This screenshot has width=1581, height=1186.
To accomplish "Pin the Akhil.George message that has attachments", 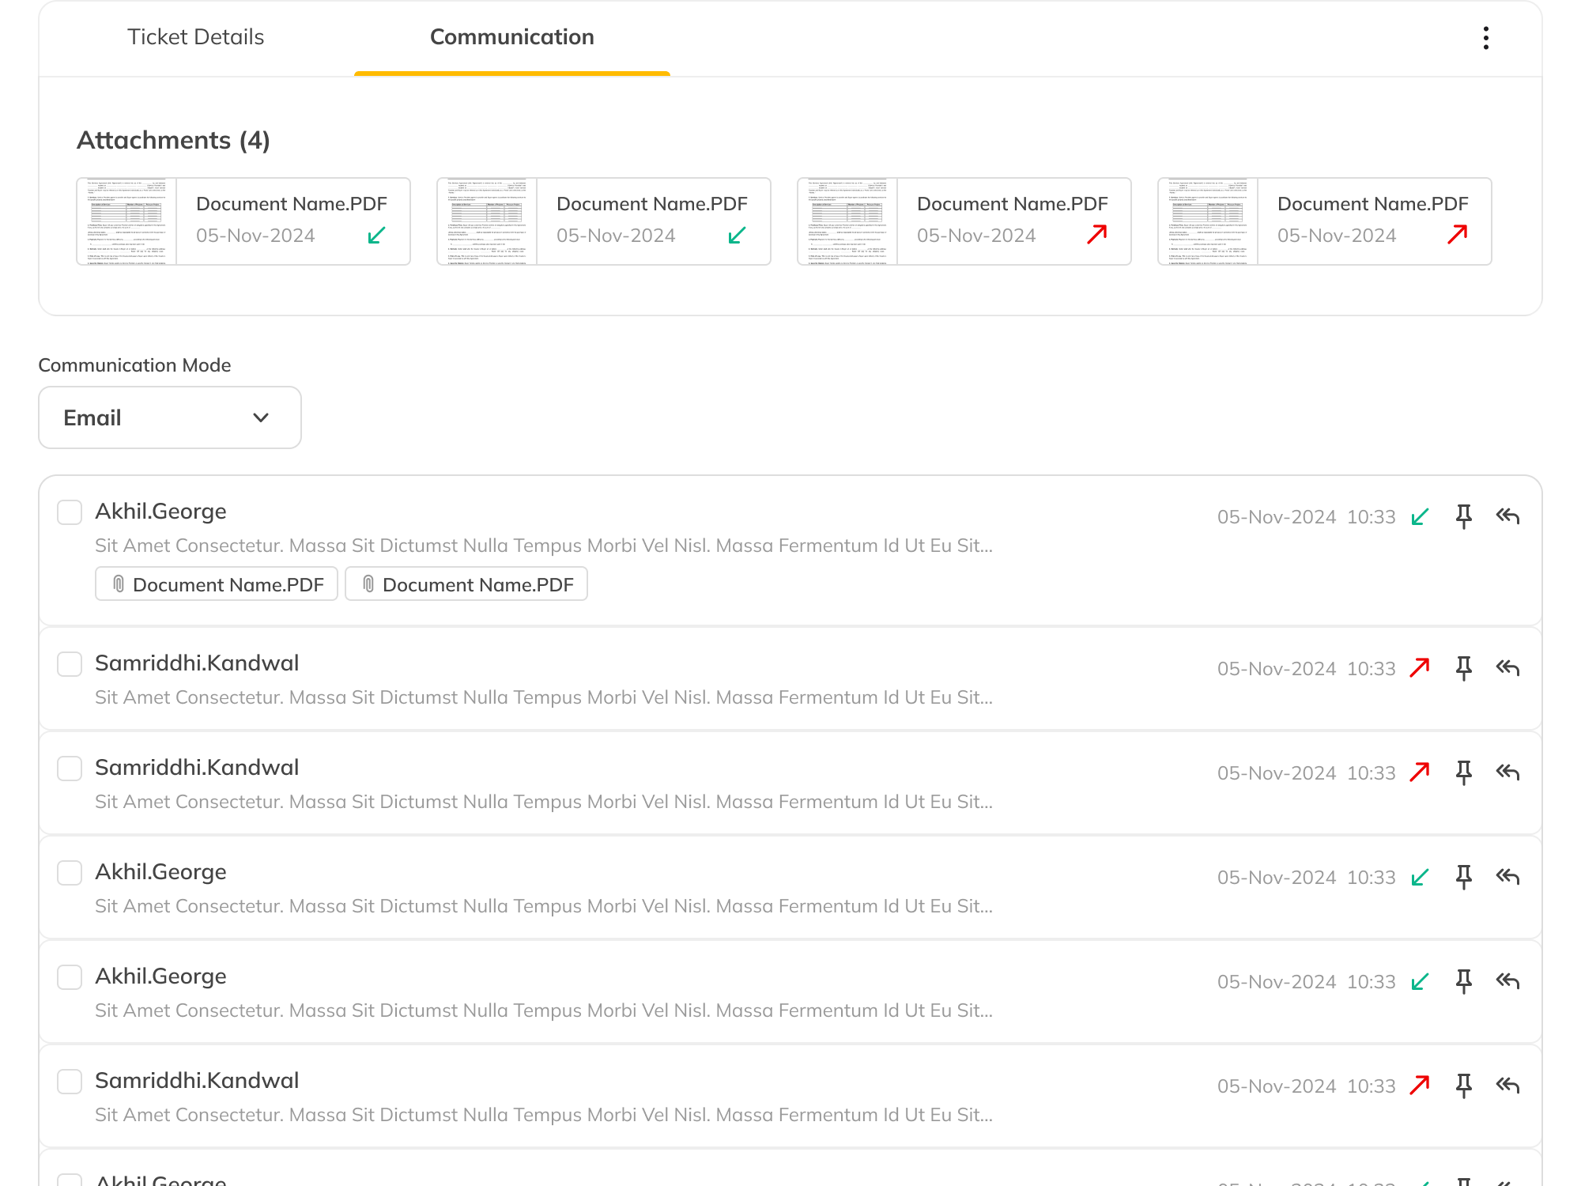I will pos(1464,516).
